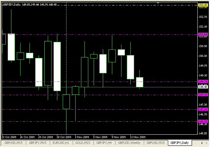Click the 149.70 price scale value
210x147 pixels.
pos(203,66)
